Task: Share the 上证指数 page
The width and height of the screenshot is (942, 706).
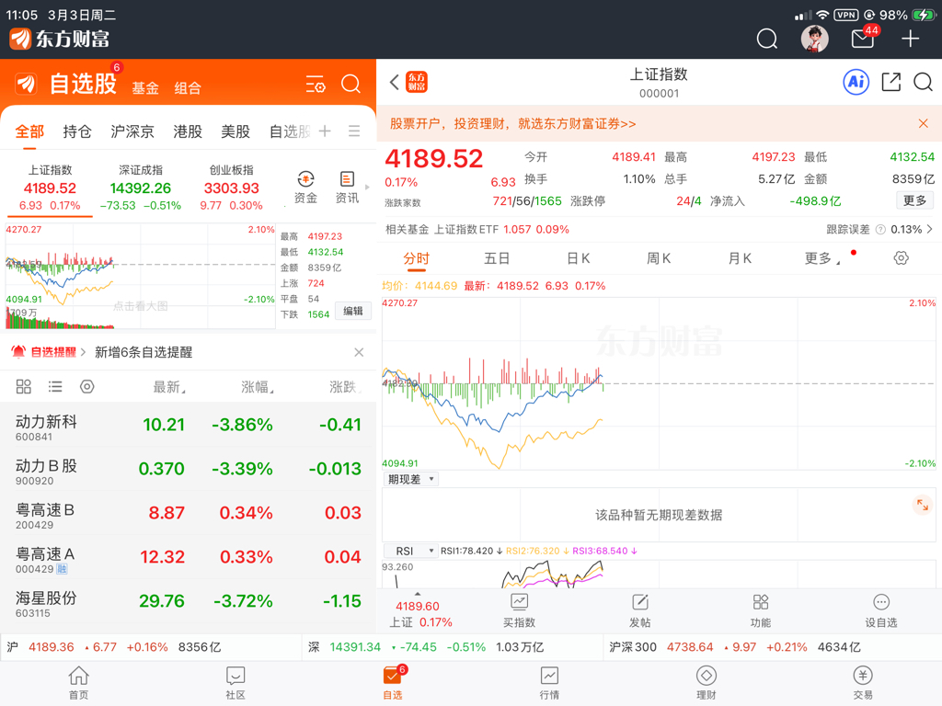Action: click(890, 82)
